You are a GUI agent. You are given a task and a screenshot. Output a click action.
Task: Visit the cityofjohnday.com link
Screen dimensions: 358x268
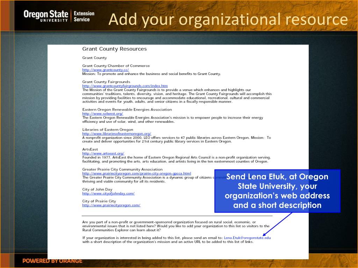(108, 193)
